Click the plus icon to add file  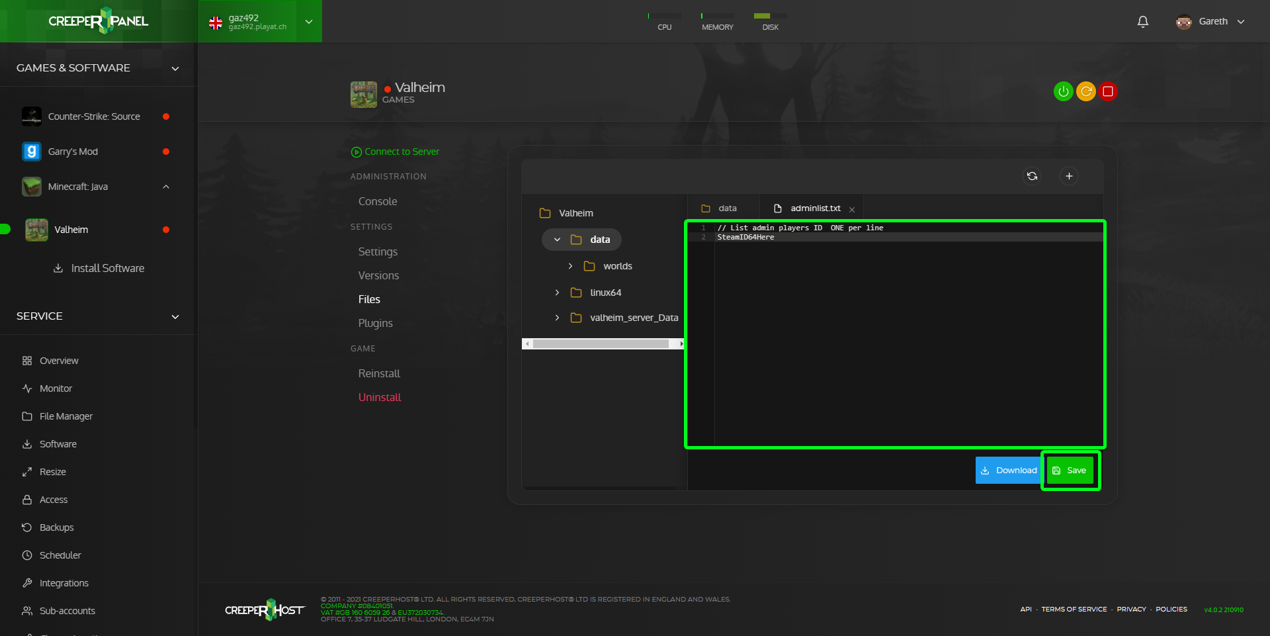click(x=1069, y=176)
